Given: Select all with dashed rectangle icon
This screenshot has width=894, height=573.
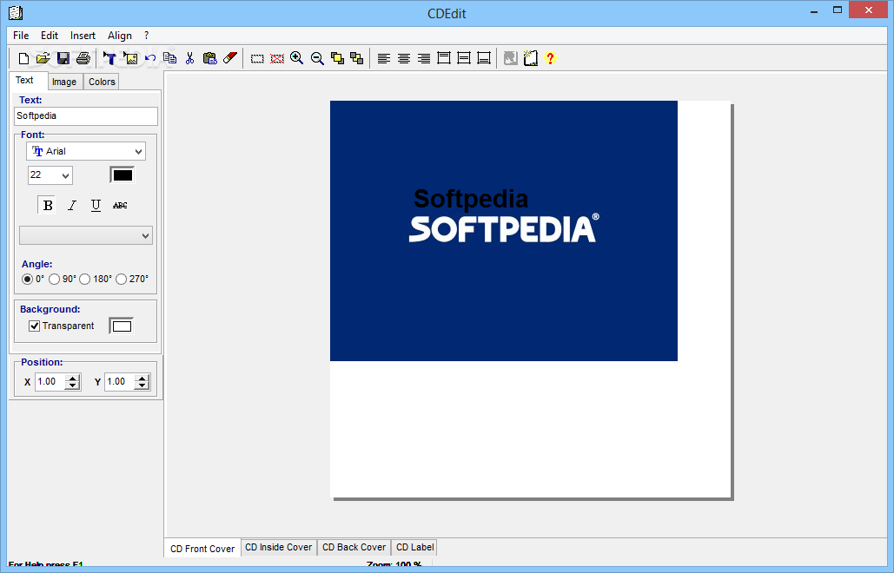Looking at the screenshot, I should (x=257, y=59).
